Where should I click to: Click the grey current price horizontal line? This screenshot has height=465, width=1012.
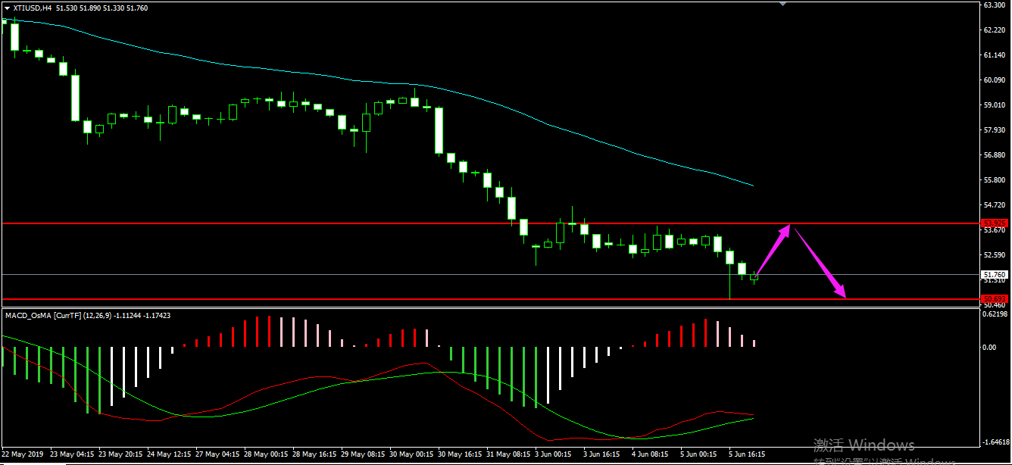(x=379, y=274)
